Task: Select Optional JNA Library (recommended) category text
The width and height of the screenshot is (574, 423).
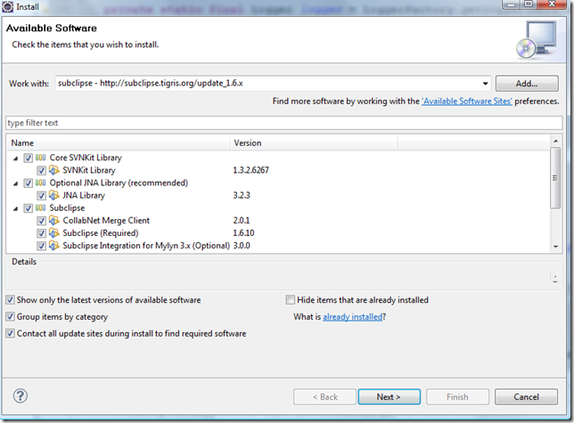Action: tap(119, 183)
